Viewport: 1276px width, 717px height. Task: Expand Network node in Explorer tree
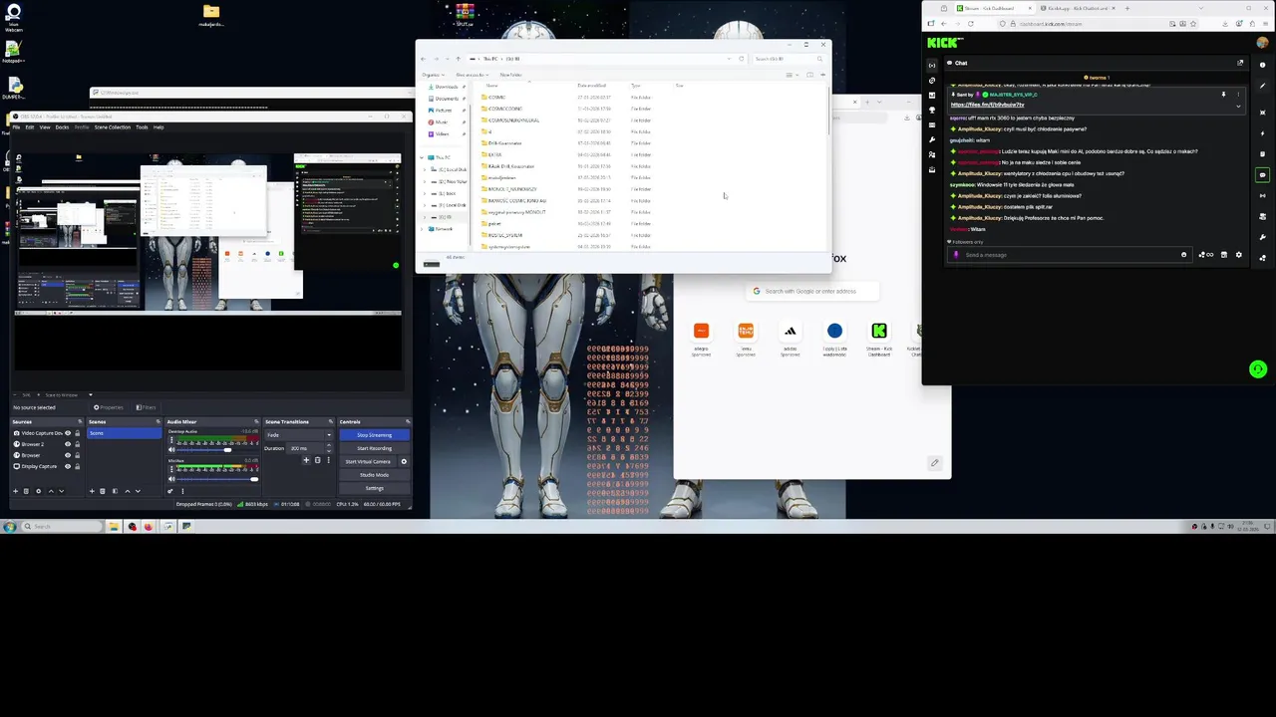pos(422,229)
